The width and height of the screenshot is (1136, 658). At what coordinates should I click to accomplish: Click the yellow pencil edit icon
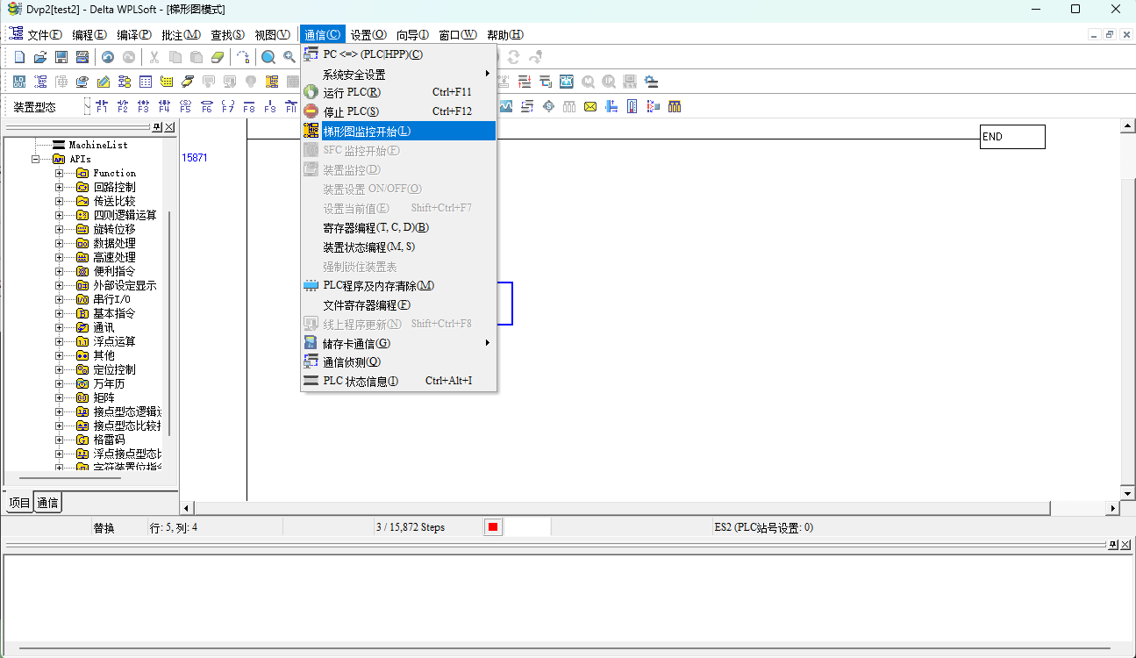(104, 82)
